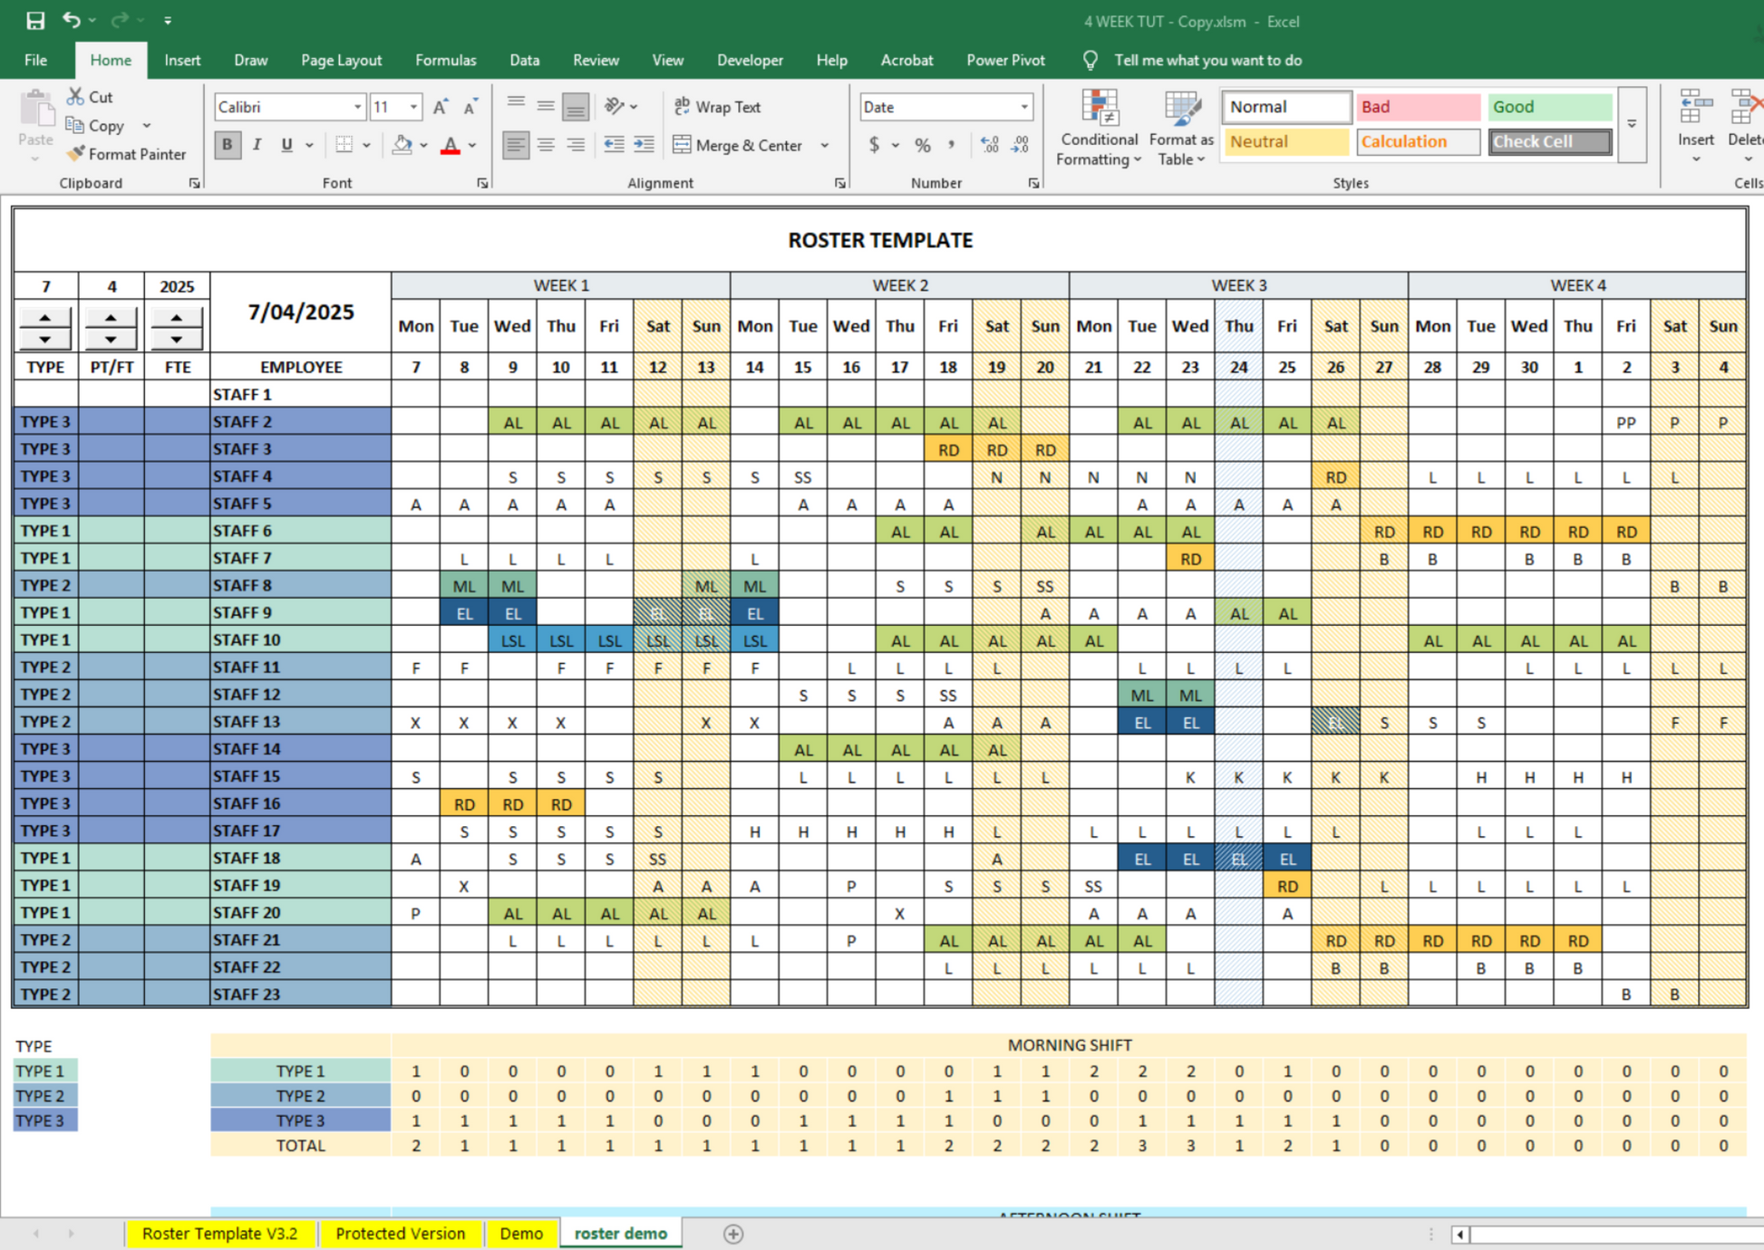Click the Save icon in title bar

point(34,20)
